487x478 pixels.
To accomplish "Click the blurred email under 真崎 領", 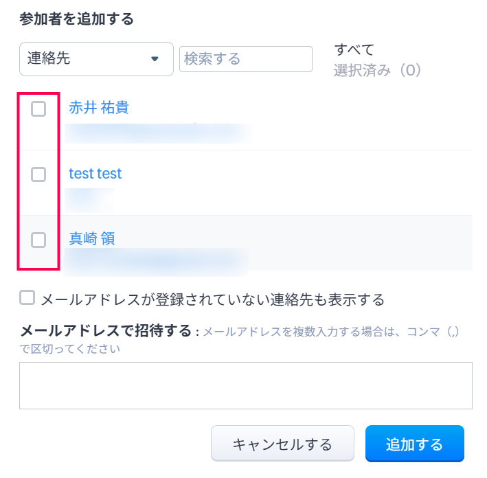I will tap(157, 261).
